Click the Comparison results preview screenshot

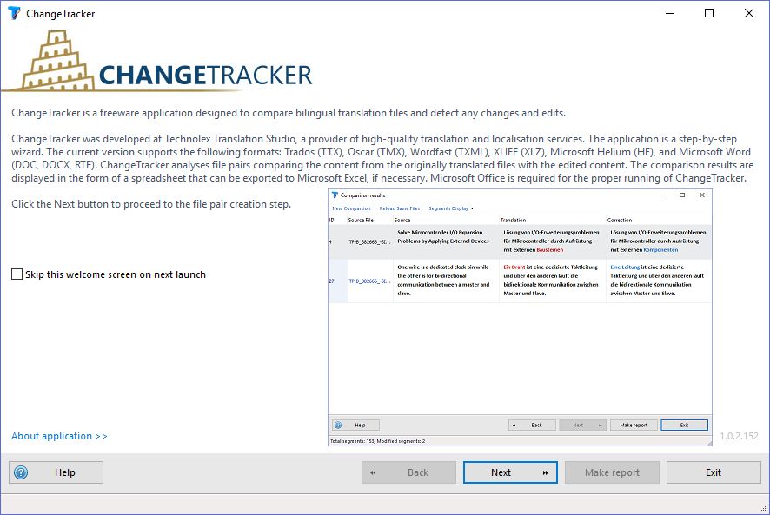520,318
